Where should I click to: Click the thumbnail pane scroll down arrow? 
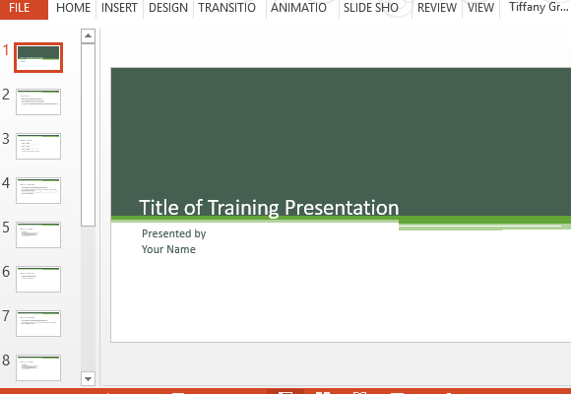[88, 378]
